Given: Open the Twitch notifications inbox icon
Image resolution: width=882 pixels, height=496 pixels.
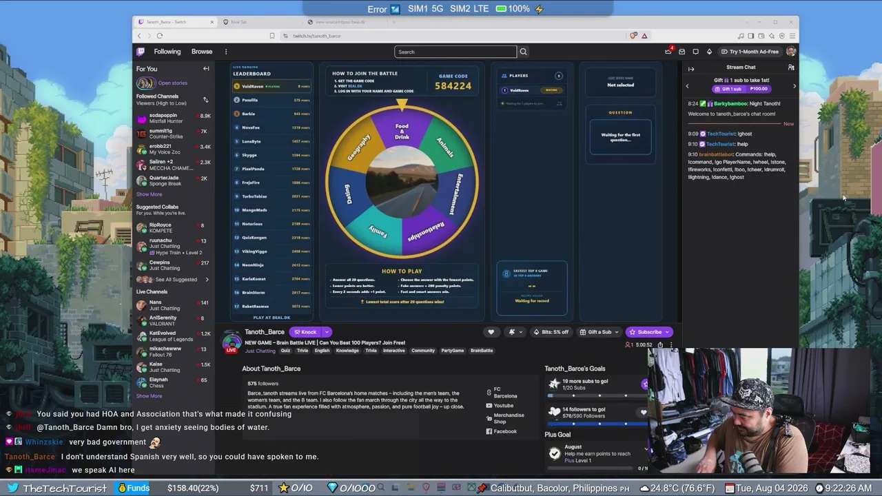Looking at the screenshot, I should [x=681, y=52].
